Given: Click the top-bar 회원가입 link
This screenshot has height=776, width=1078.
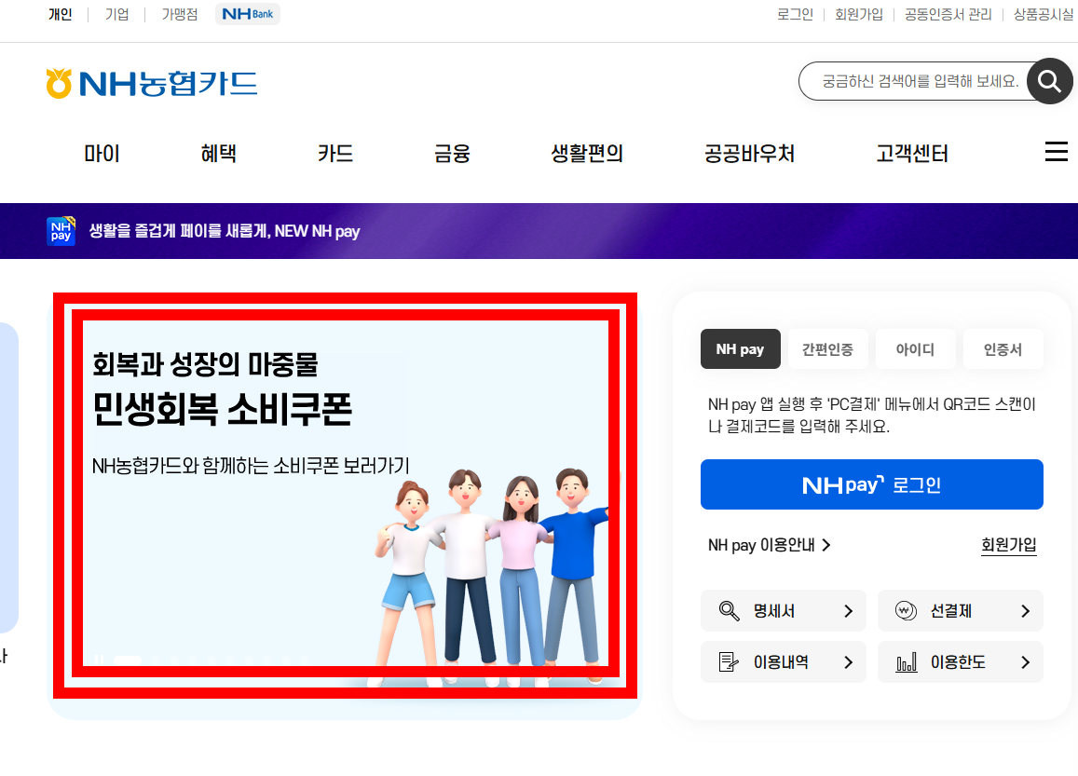Looking at the screenshot, I should 859,14.
